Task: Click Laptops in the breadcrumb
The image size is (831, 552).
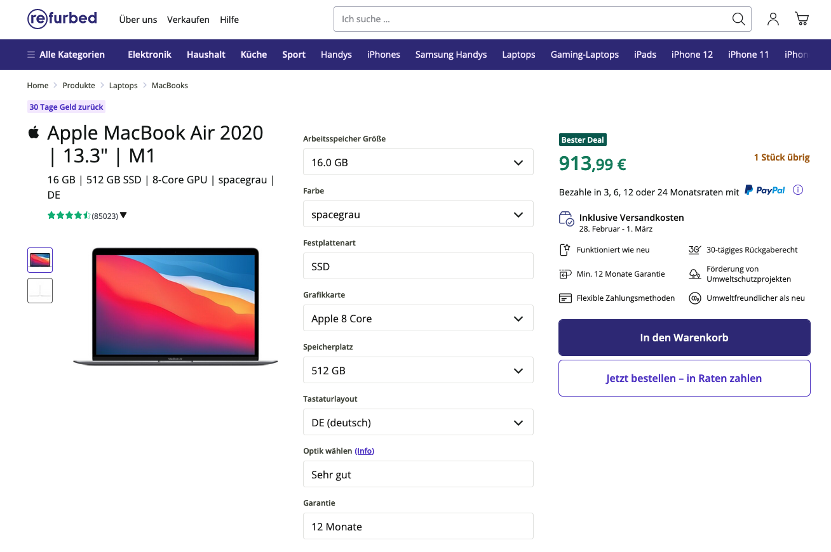Action: coord(123,86)
